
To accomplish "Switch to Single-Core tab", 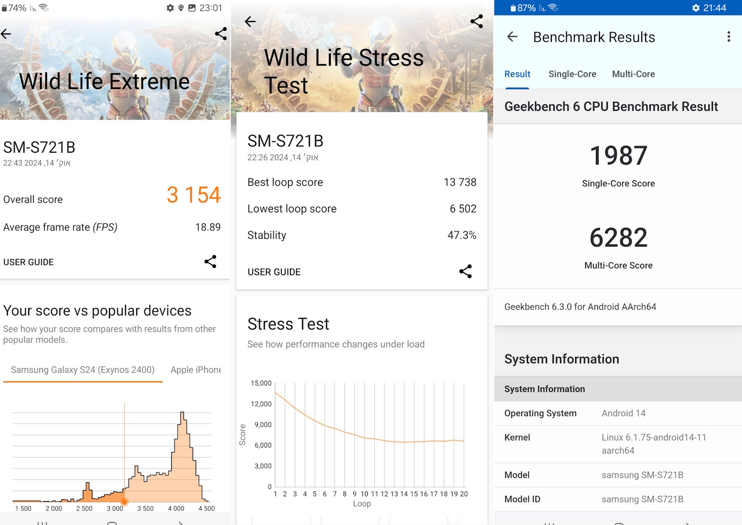I will (572, 74).
